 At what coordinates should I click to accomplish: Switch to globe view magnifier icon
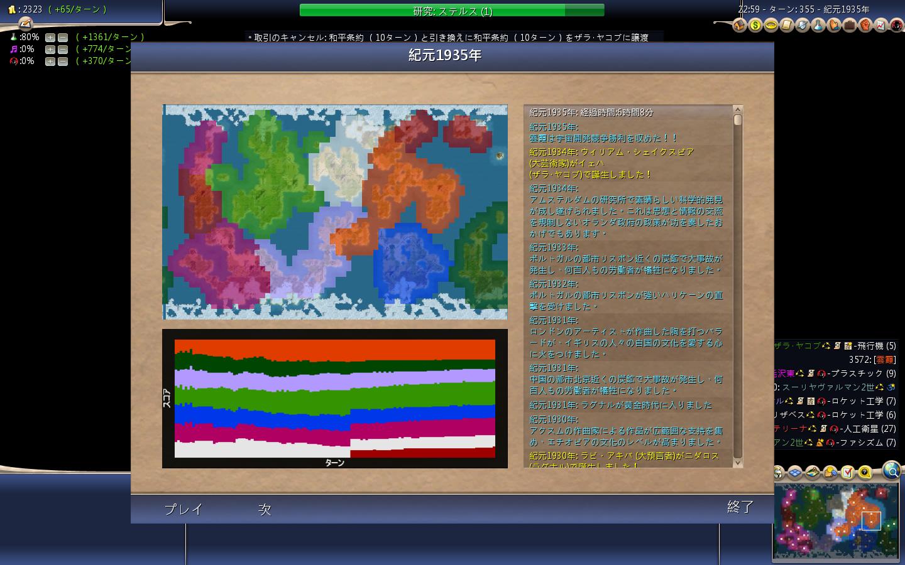point(891,470)
